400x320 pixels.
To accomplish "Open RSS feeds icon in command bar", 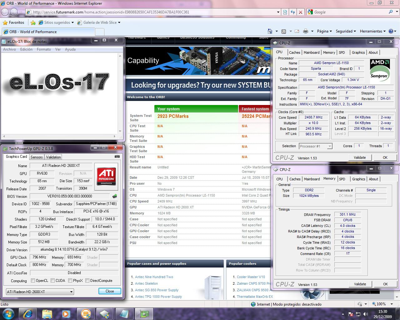I will coord(284,31).
